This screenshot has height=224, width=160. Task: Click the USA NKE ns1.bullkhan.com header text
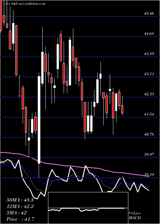click(x=24, y=4)
